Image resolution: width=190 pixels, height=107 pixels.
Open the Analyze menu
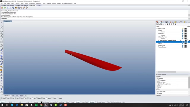point(49,3)
